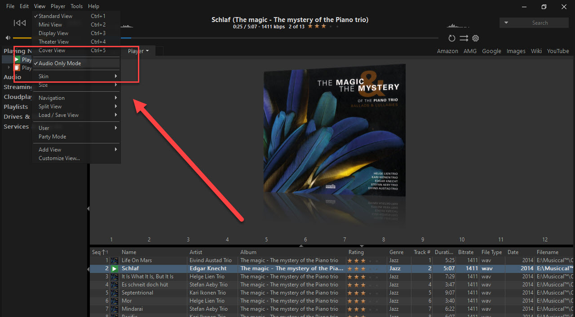Expand the Navigation submenu
This screenshot has height=317, width=575.
click(76, 98)
